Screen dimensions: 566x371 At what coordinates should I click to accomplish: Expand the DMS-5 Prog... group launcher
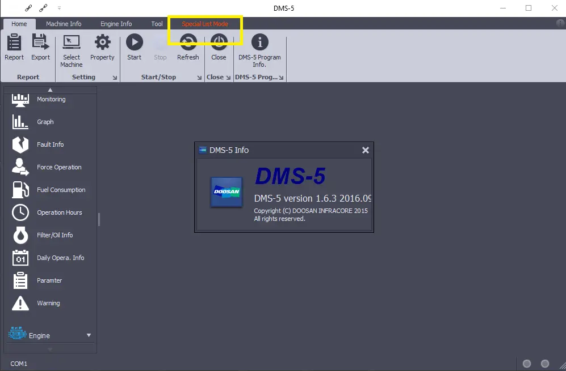pos(281,78)
